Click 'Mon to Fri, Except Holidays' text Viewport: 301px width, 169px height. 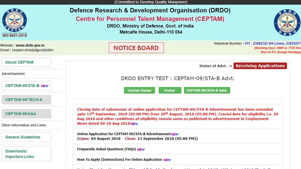point(281,52)
